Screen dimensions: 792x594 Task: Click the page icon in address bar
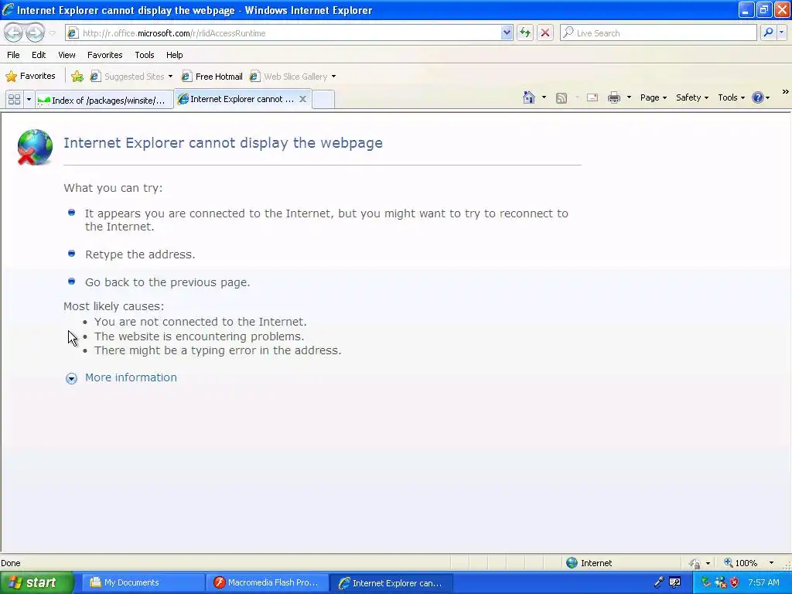click(73, 33)
